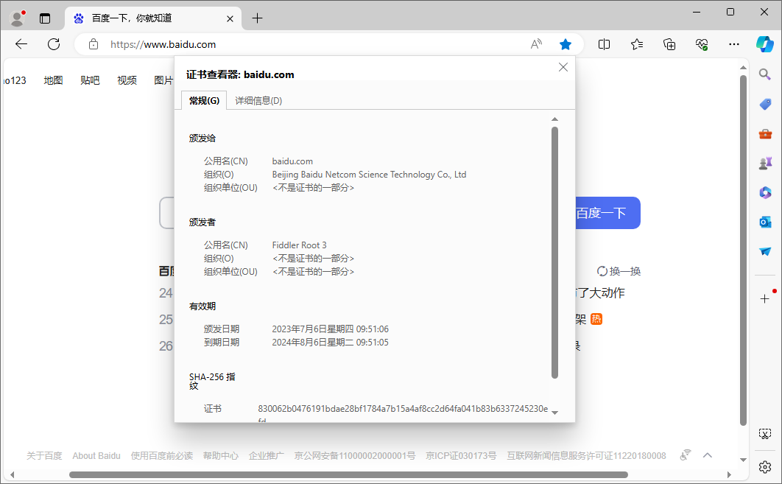Open Settings and more ellipsis menu
This screenshot has width=782, height=484.
pos(734,44)
